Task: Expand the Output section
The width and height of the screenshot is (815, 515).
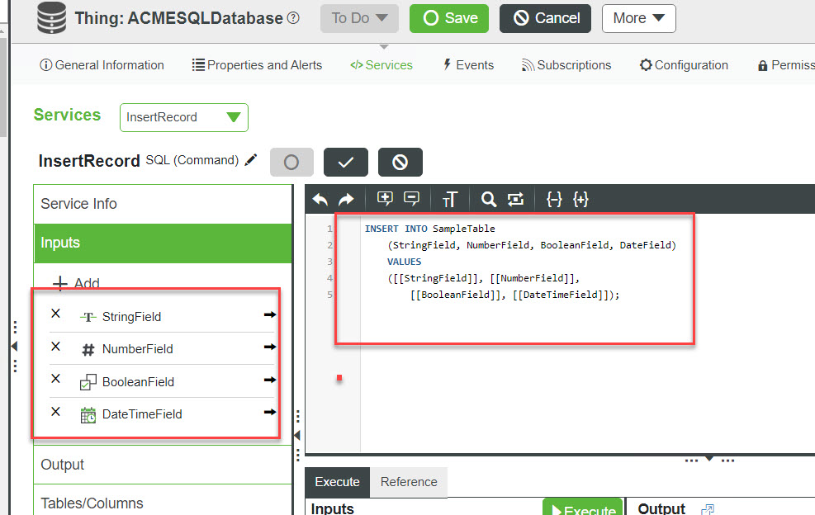Action: [63, 465]
